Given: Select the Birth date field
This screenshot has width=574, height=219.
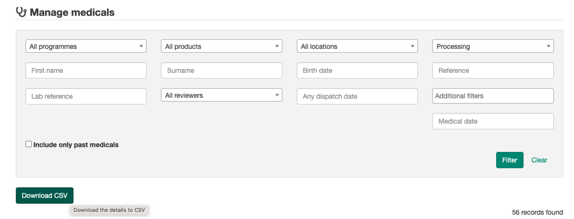Looking at the screenshot, I should [x=357, y=71].
